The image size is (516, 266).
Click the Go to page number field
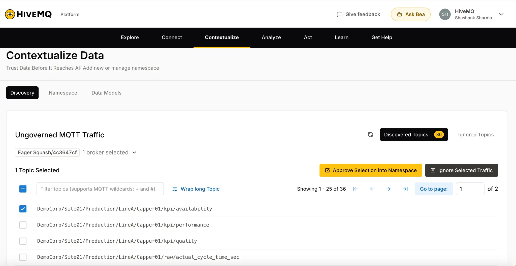pos(470,189)
